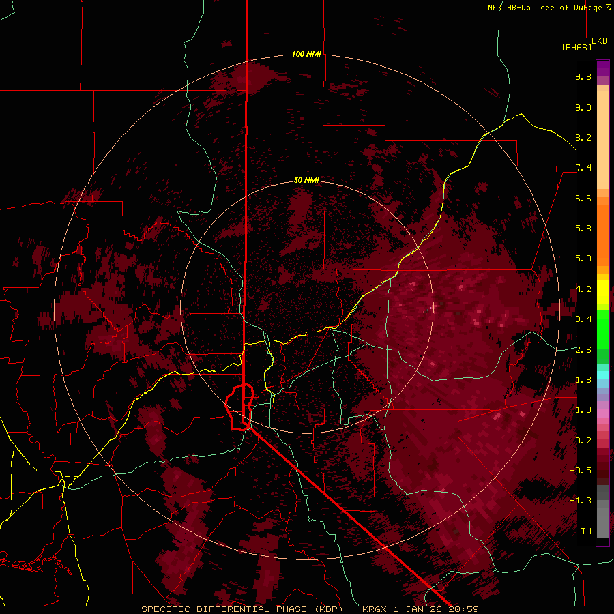Click the yellow segment of the color bar
The image size is (614, 614).
click(602, 292)
